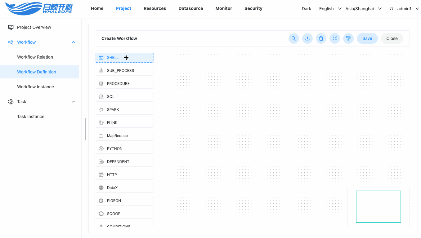
Task: Select the HTTP task icon
Action: coord(101,175)
